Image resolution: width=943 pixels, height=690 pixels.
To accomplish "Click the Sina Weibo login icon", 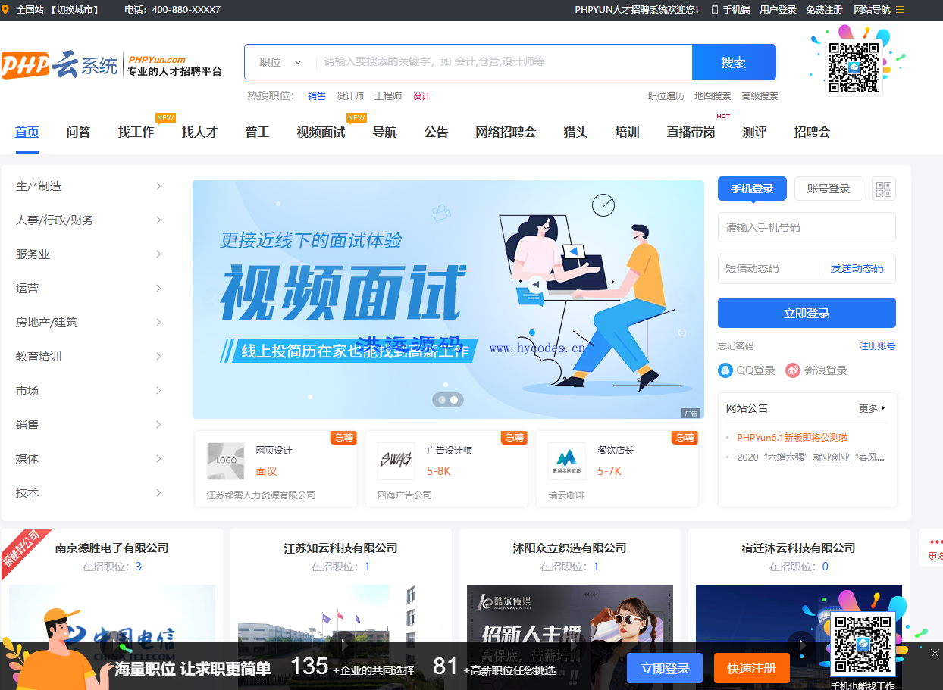I will click(x=793, y=370).
